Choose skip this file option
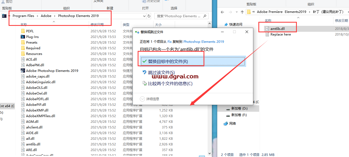The height and width of the screenshot is (157, 349). tap(161, 73)
